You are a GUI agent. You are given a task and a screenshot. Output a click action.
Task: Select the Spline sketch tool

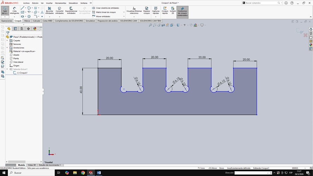click(x=36, y=8)
